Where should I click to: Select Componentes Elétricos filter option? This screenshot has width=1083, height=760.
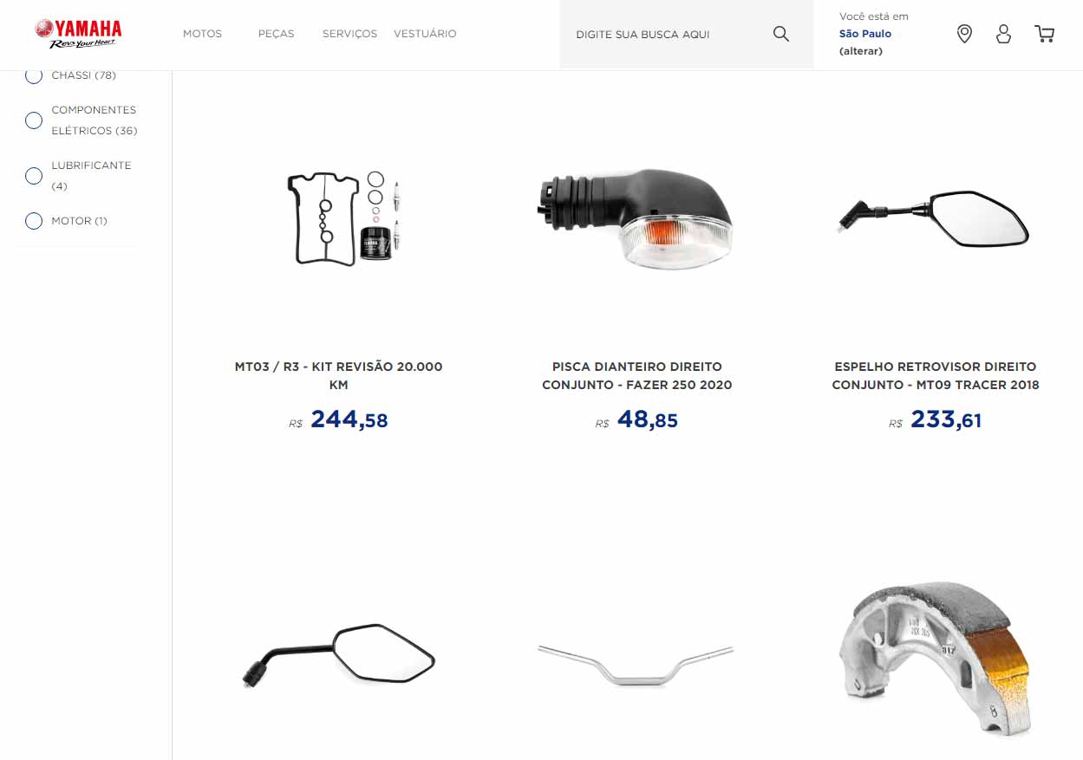tap(34, 120)
